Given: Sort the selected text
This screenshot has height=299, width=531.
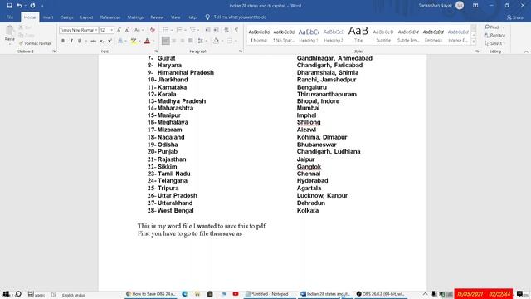Looking at the screenshot, I should [x=227, y=30].
